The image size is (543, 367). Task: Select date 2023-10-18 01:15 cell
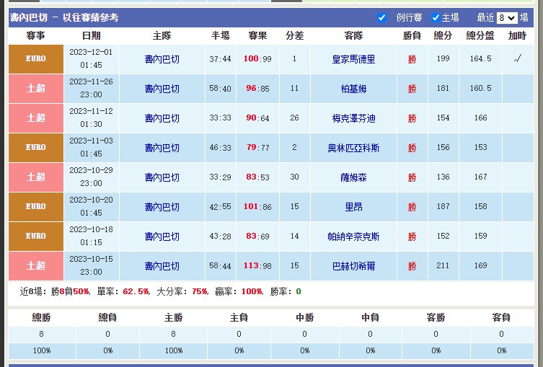pyautogui.click(x=91, y=236)
